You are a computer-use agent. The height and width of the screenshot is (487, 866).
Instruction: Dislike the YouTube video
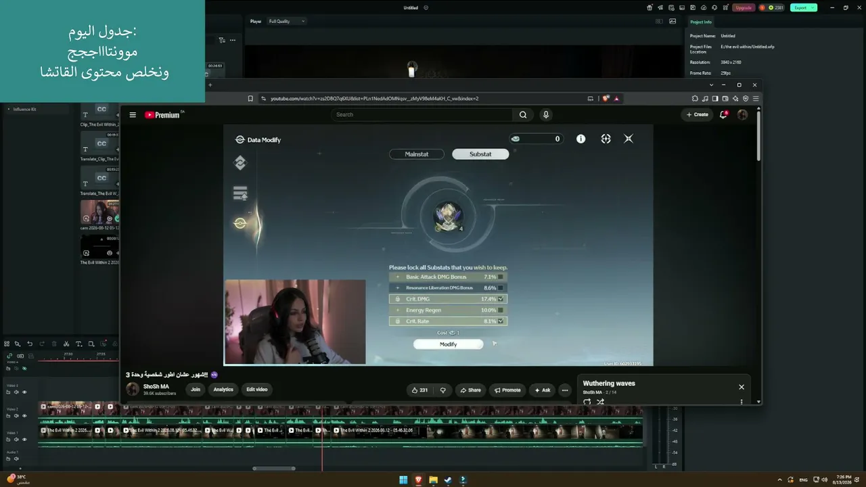[x=443, y=390]
